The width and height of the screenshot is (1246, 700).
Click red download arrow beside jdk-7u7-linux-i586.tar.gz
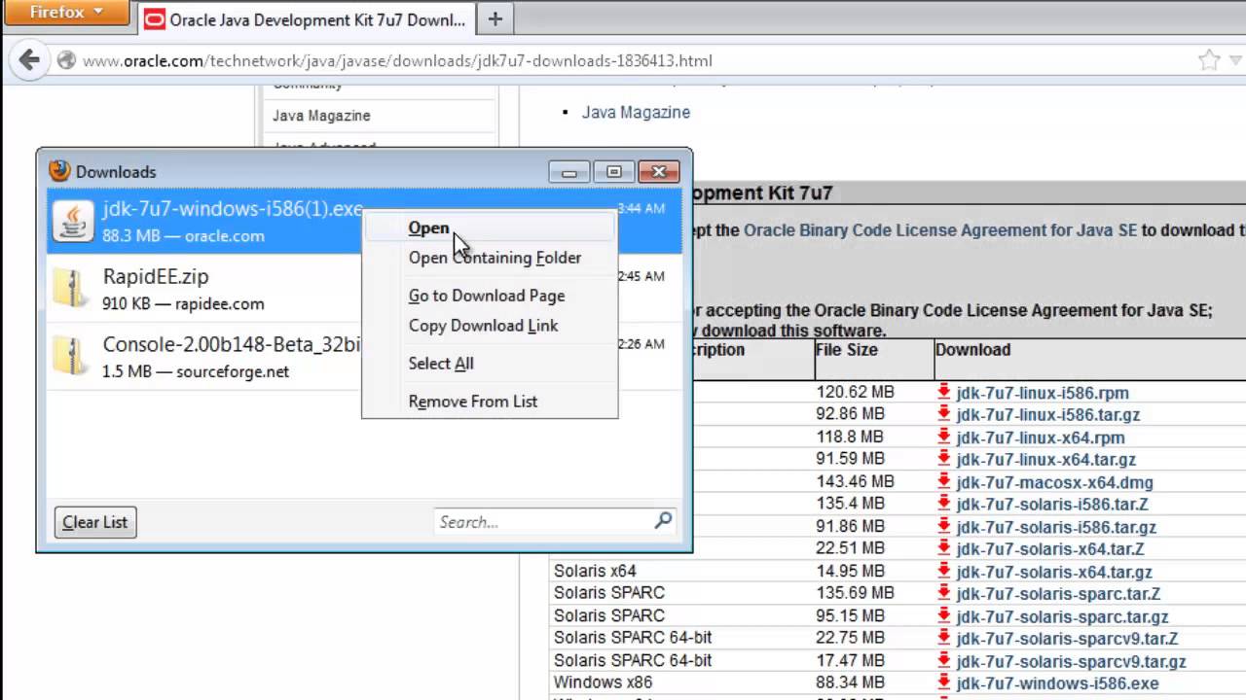click(943, 414)
